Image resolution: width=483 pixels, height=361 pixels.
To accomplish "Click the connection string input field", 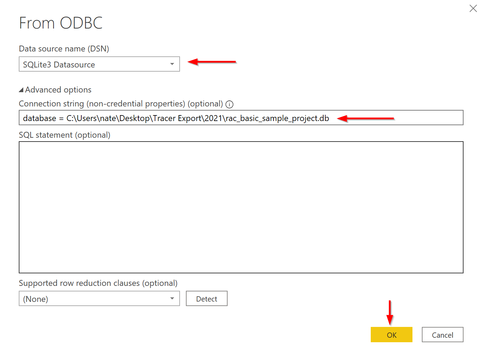I will [x=241, y=118].
